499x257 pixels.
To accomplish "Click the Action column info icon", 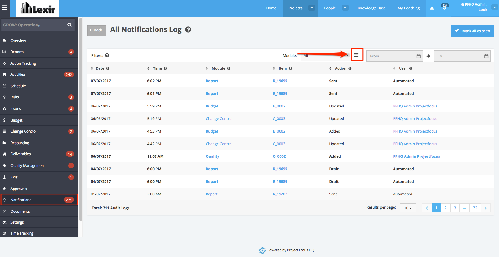I will (x=350, y=68).
